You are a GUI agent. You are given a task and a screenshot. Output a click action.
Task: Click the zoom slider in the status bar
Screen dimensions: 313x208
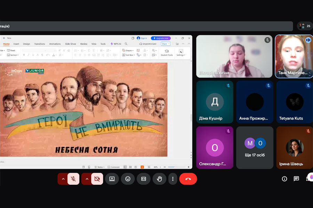tap(172, 167)
